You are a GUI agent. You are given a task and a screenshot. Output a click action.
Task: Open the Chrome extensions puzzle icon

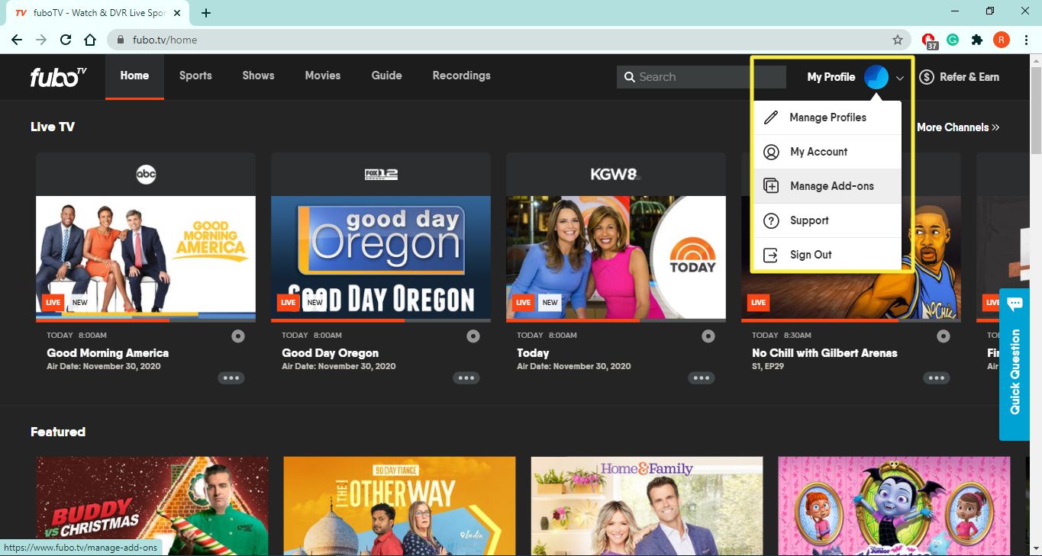point(977,40)
